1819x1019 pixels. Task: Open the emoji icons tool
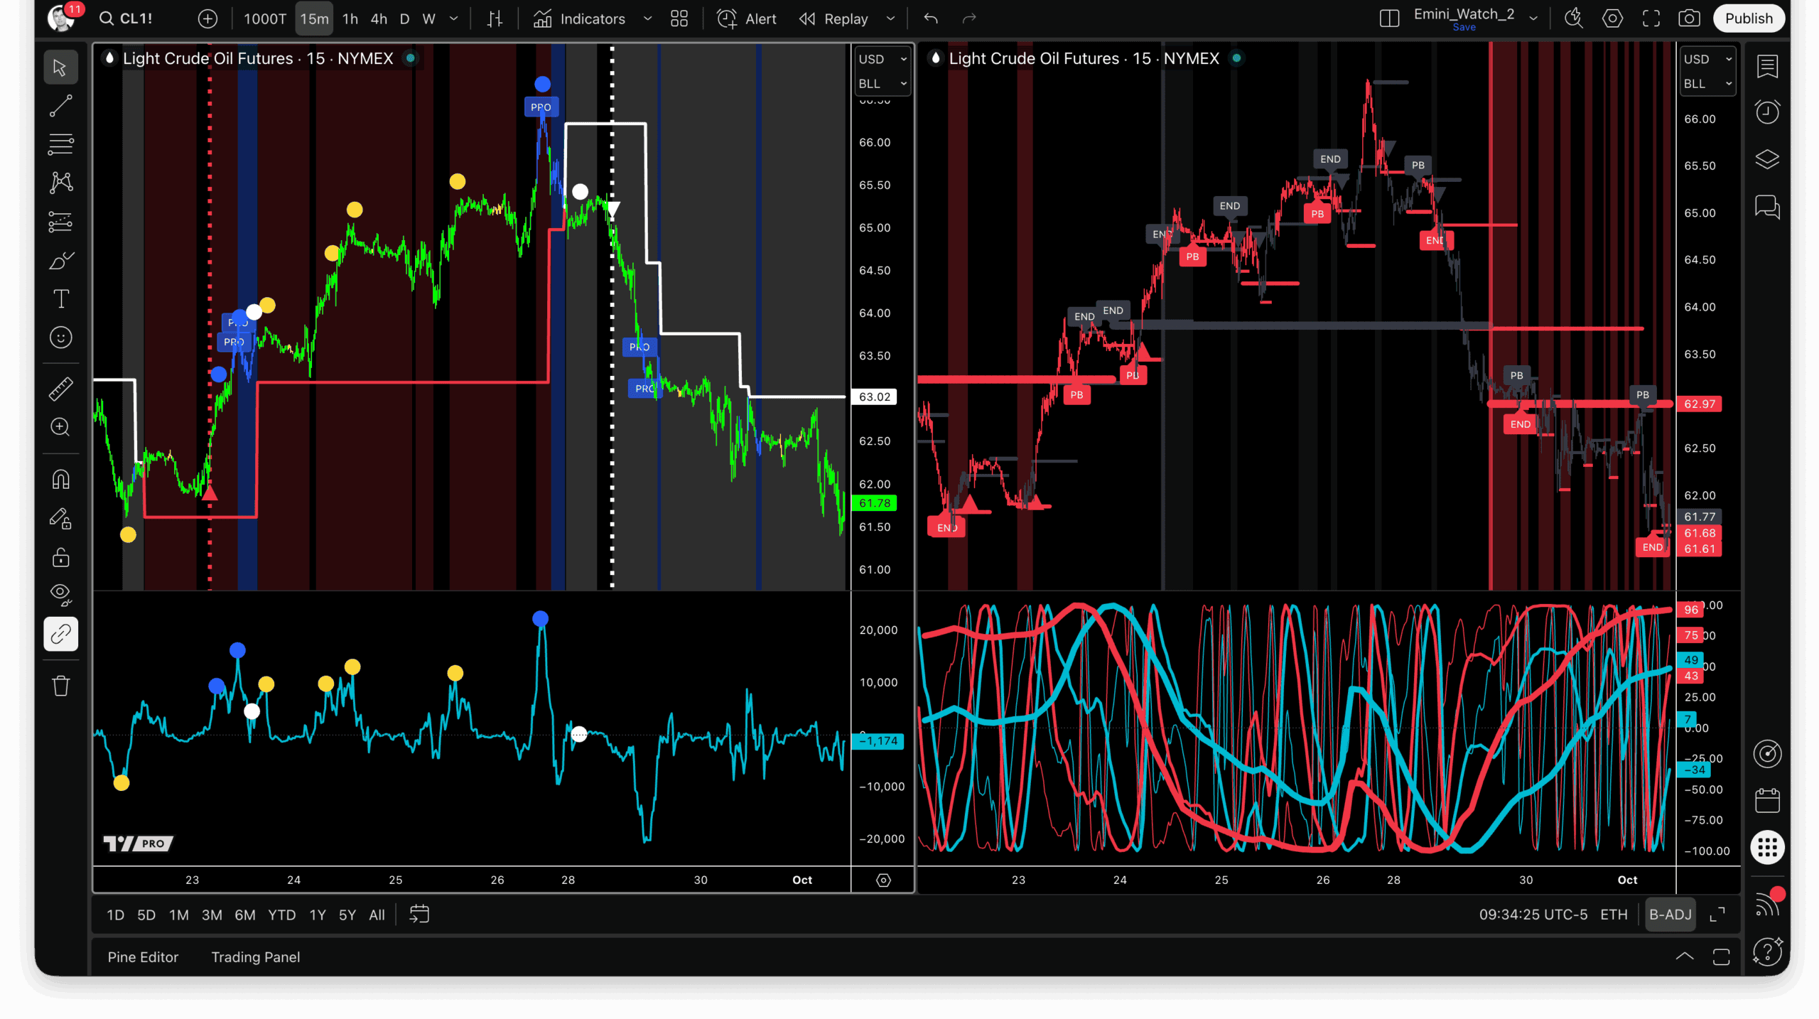(60, 338)
